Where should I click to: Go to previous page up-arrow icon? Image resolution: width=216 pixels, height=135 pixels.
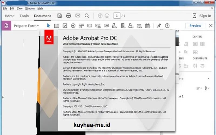tap(100, 16)
